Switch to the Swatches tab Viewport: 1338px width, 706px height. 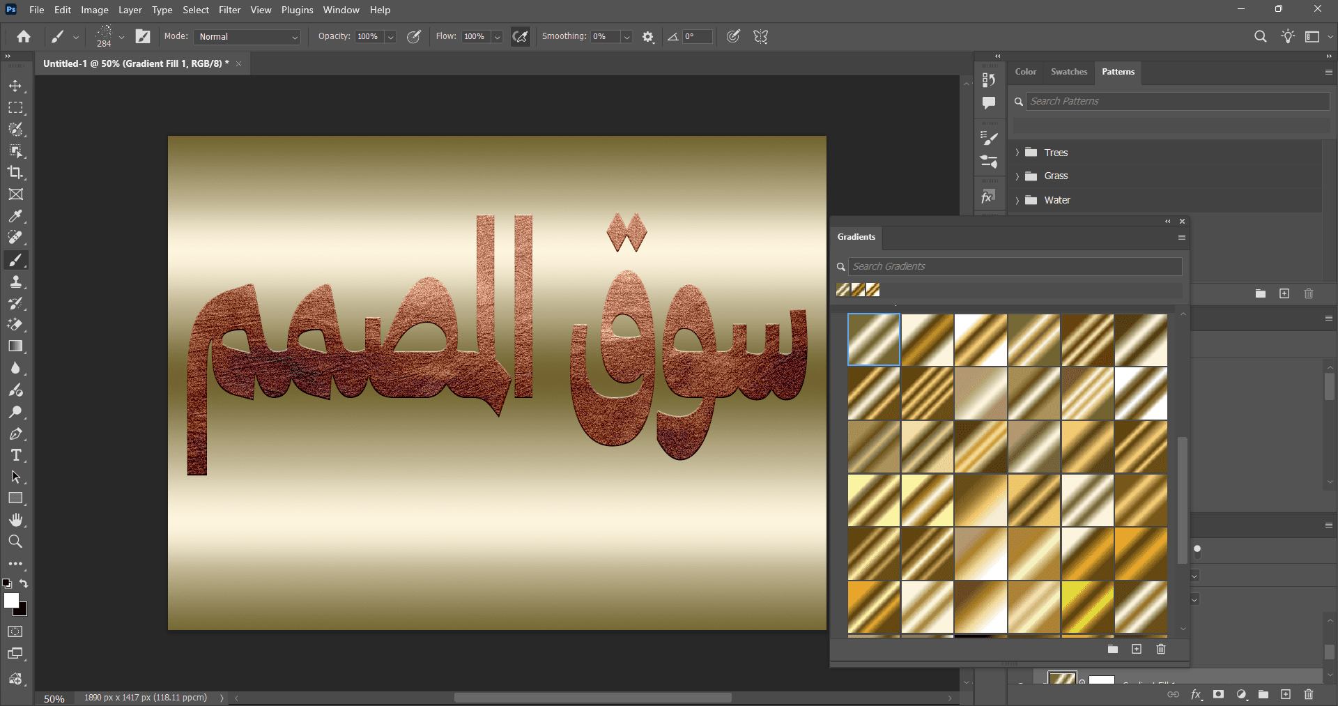(1068, 72)
